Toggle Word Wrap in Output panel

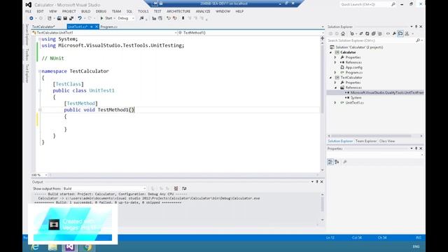click(184, 188)
